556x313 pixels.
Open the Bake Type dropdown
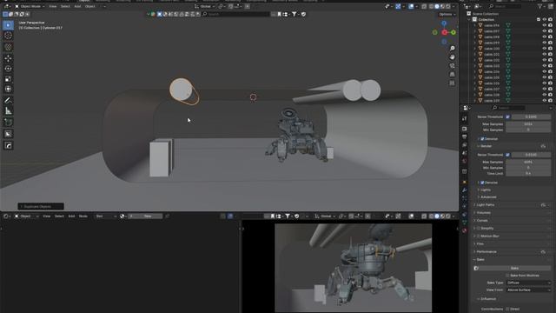pos(528,283)
